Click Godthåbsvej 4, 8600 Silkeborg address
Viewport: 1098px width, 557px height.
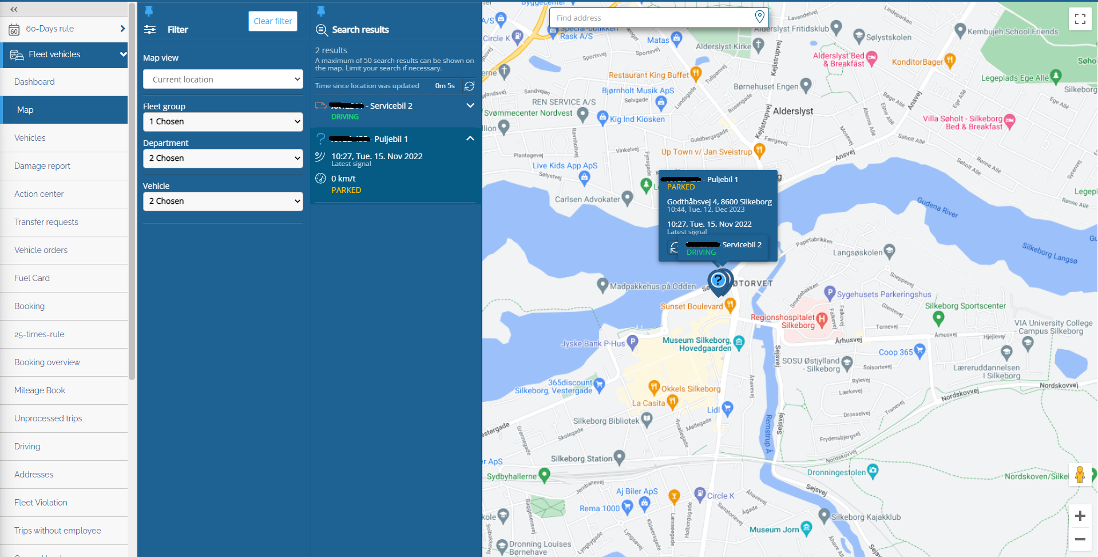point(719,202)
